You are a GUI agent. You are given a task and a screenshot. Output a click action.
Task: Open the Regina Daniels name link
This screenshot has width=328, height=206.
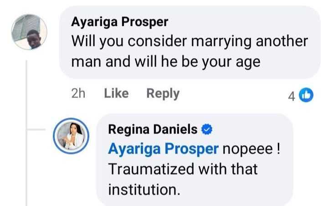(153, 130)
